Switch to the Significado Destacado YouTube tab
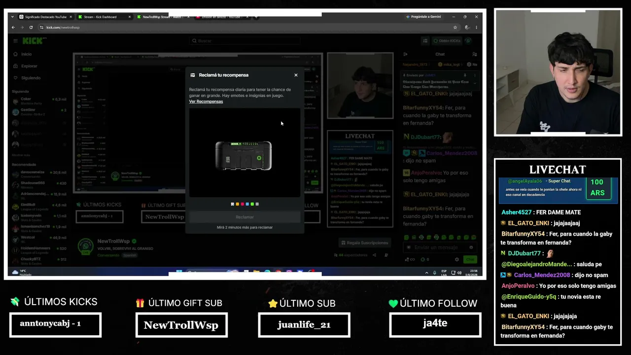 coord(45,17)
